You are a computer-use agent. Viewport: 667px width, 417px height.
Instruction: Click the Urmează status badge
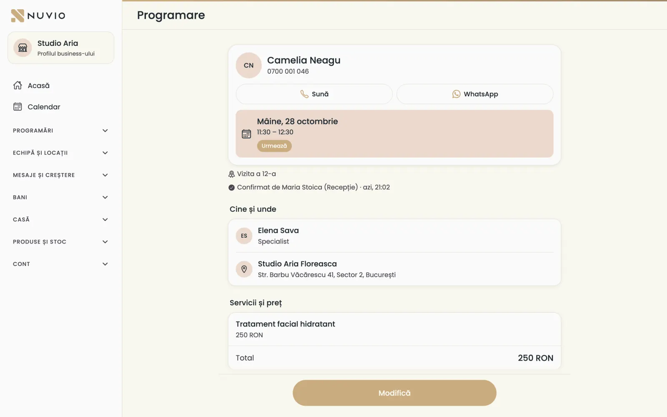tap(274, 146)
